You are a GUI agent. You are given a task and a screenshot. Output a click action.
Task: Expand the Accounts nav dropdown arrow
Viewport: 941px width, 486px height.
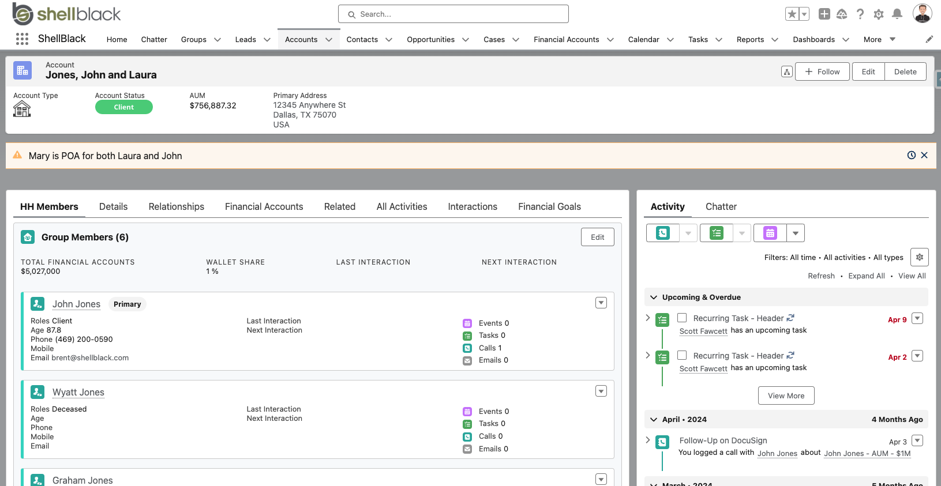coord(329,40)
